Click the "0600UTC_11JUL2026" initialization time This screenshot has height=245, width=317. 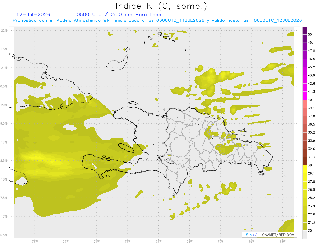tap(180, 20)
